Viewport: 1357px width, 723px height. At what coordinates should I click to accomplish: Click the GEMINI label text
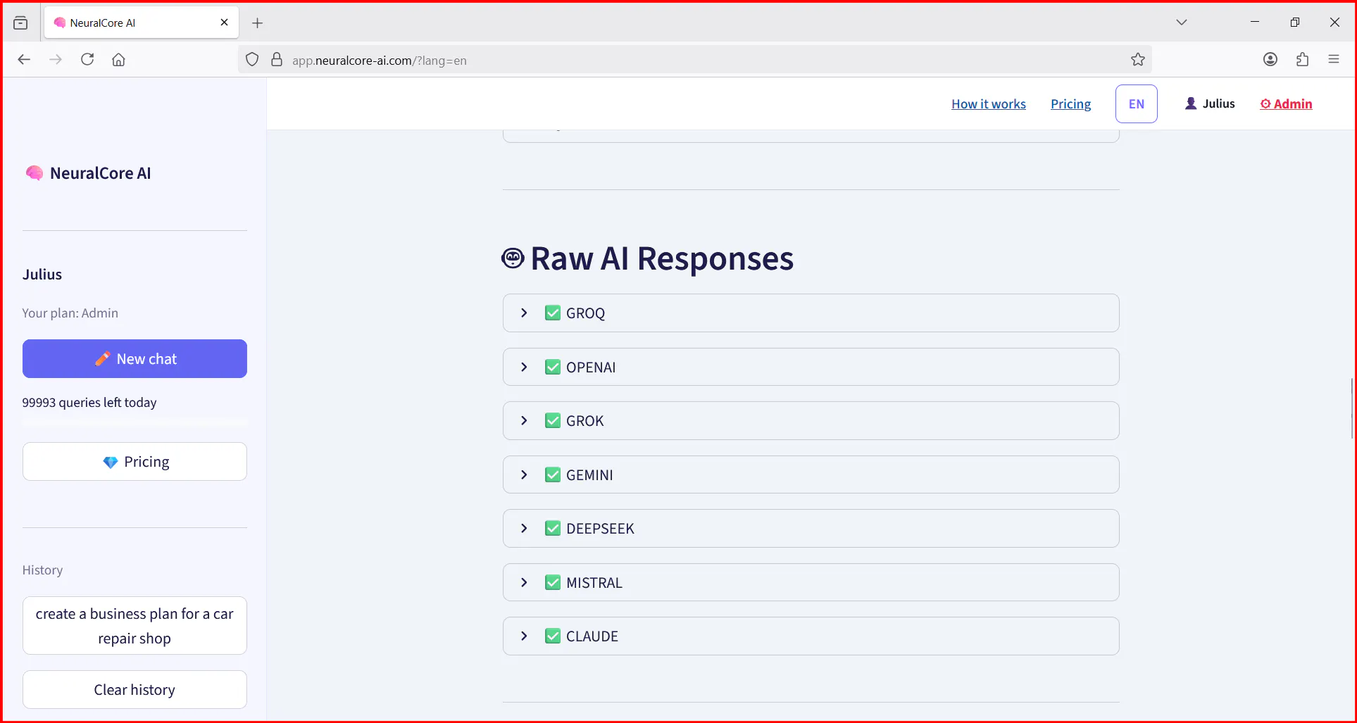[x=589, y=475]
